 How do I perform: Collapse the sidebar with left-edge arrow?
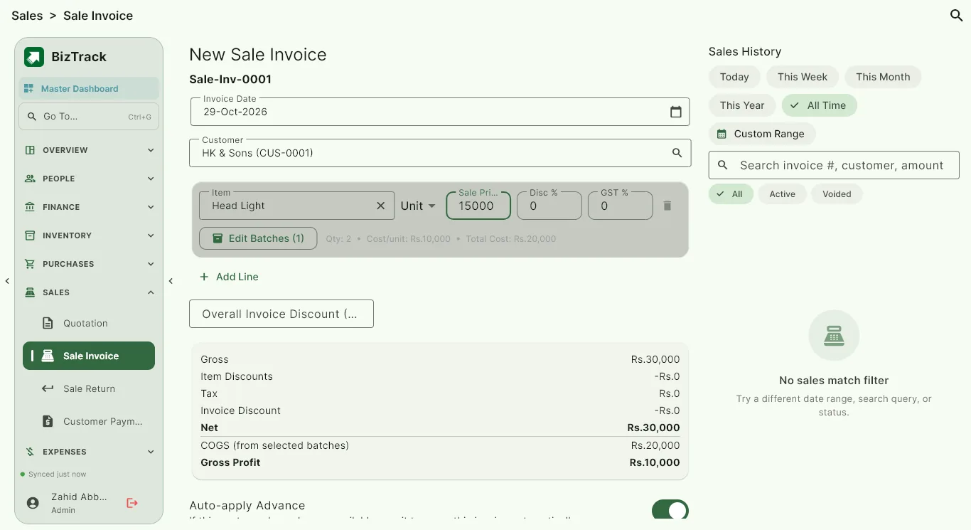tap(7, 281)
